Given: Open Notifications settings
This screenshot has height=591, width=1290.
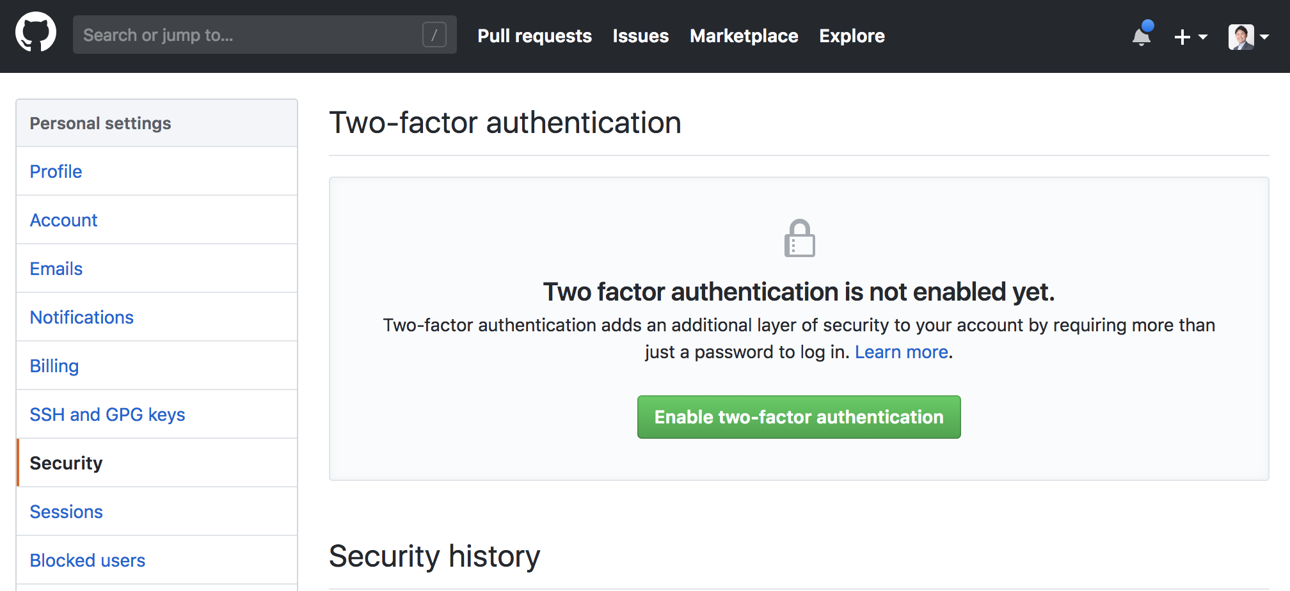Looking at the screenshot, I should pyautogui.click(x=81, y=317).
